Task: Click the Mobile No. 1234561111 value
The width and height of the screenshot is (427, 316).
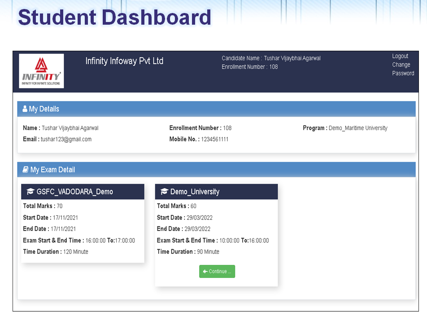Action: (x=214, y=139)
